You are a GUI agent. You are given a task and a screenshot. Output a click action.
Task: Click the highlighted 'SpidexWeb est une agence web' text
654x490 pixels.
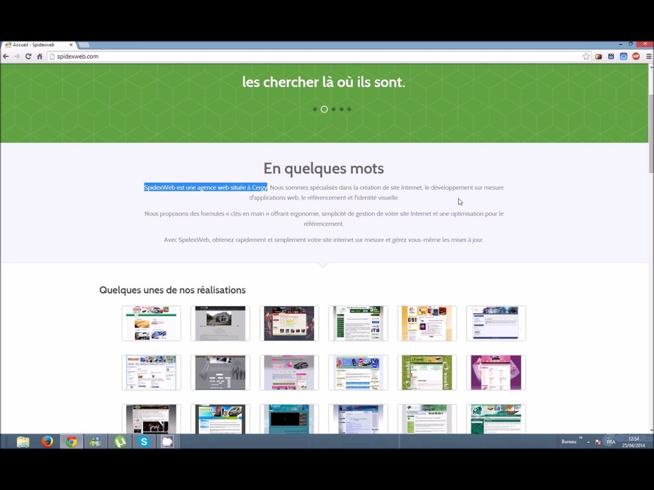[x=206, y=188]
